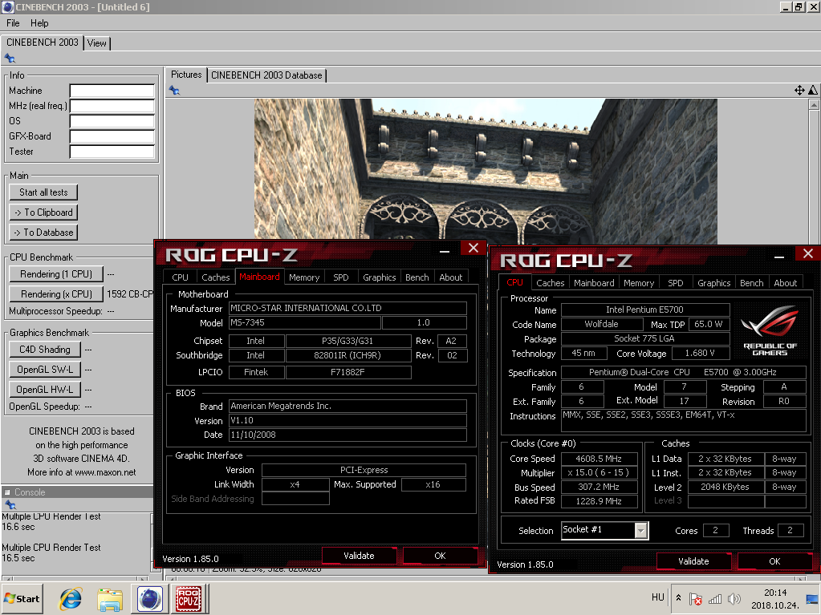Click the To Database button
The image size is (821, 615).
[43, 233]
